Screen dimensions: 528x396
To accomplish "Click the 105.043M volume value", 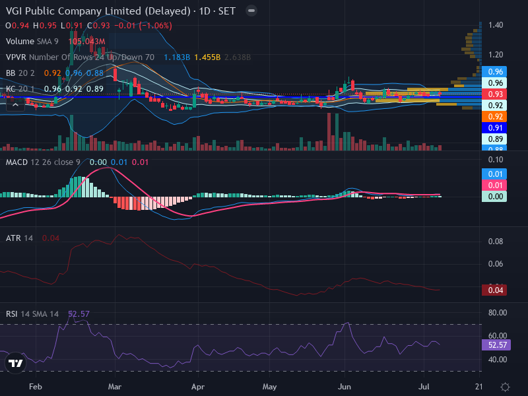I will pyautogui.click(x=86, y=42).
